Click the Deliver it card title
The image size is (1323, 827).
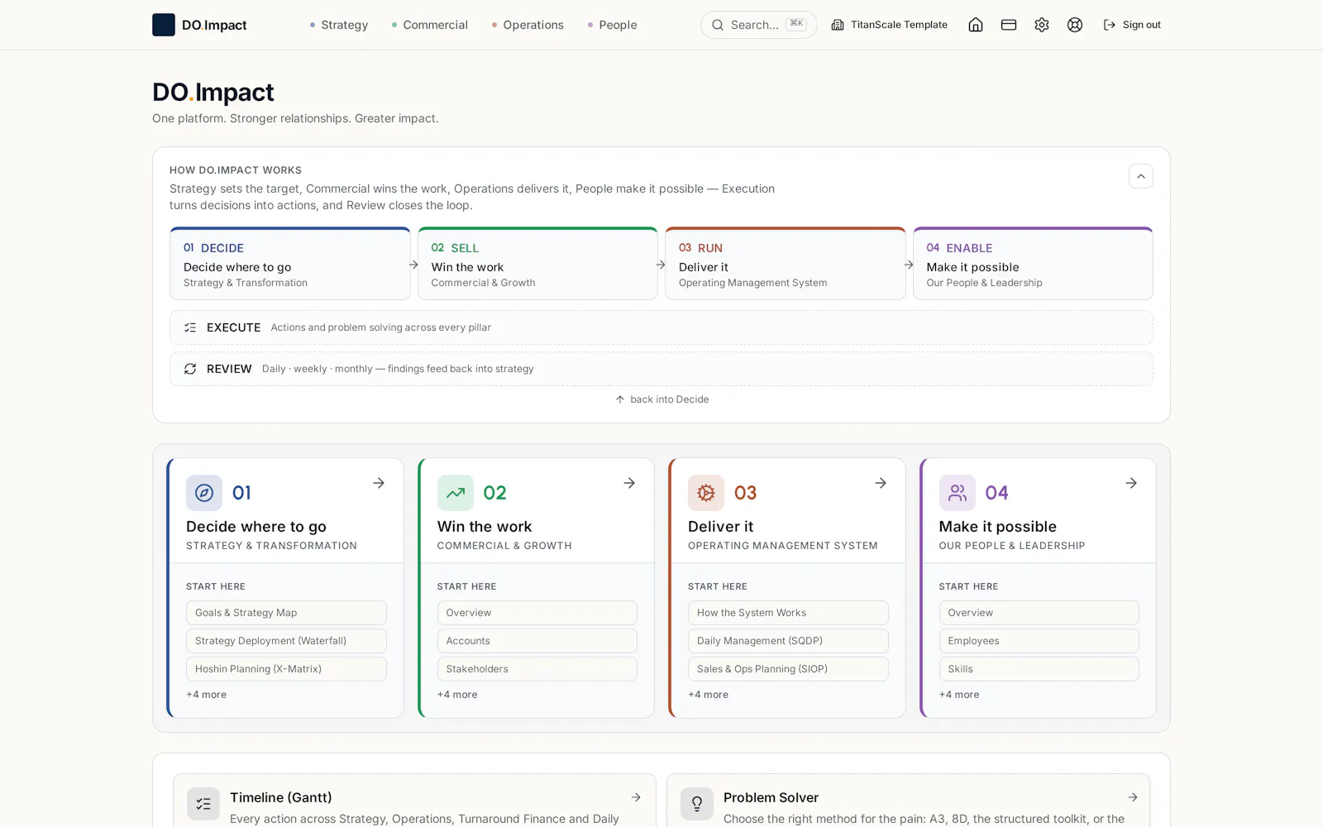tap(720, 527)
